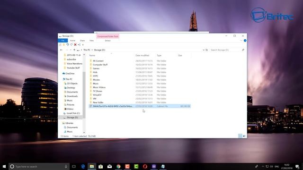This screenshot has height=170, width=303.
Task: Open Videos in the navigation pane
Action: pyautogui.click(x=70, y=109)
